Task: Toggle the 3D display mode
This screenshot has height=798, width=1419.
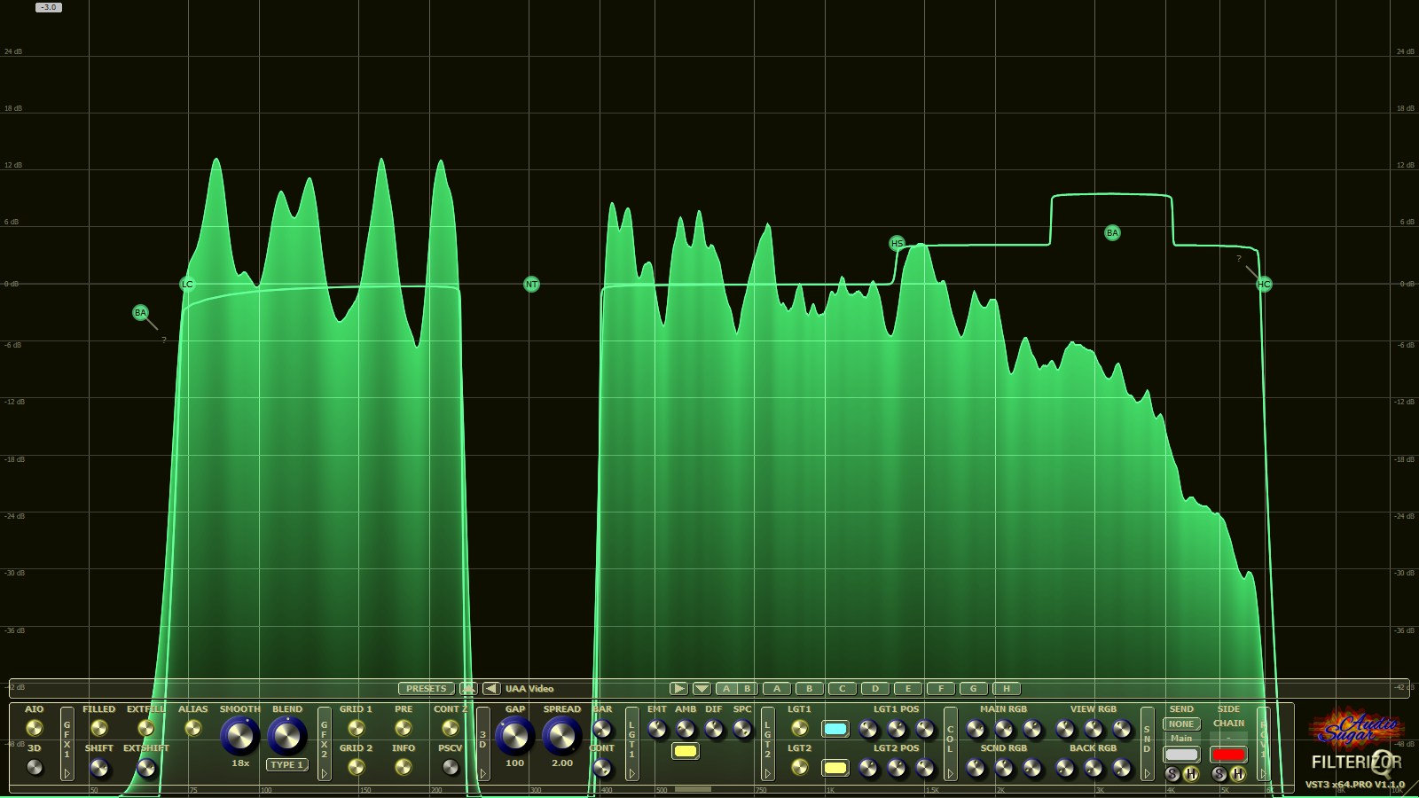Action: click(x=33, y=768)
